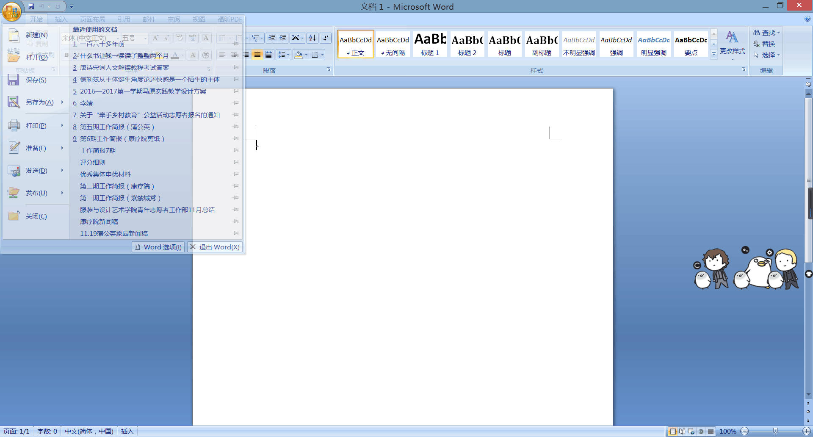Viewport: 813px width, 437px height.
Task: Click the zoom out minus button
Action: pos(744,431)
